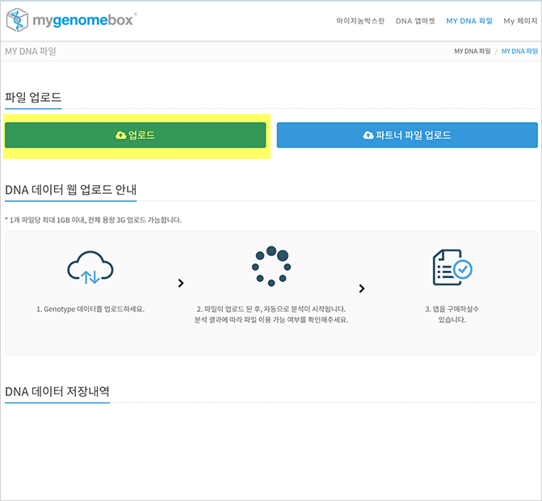
Task: Click the 앱을 구매하실수 있습니다 step 3 caption
Action: click(x=452, y=314)
